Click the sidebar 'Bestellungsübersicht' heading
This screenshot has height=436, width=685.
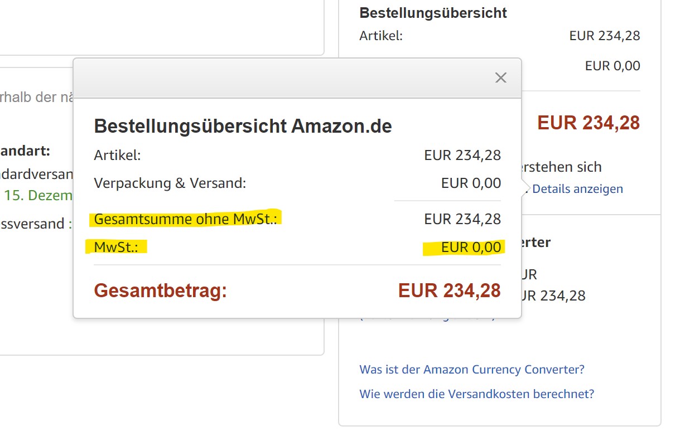433,13
